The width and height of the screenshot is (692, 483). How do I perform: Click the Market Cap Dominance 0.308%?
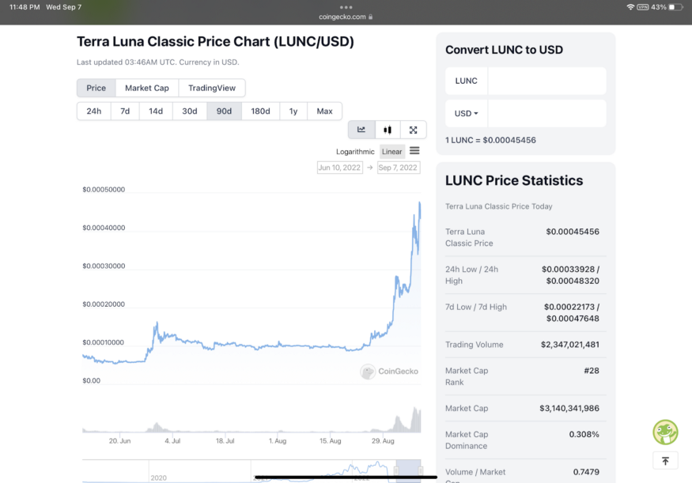tap(584, 435)
